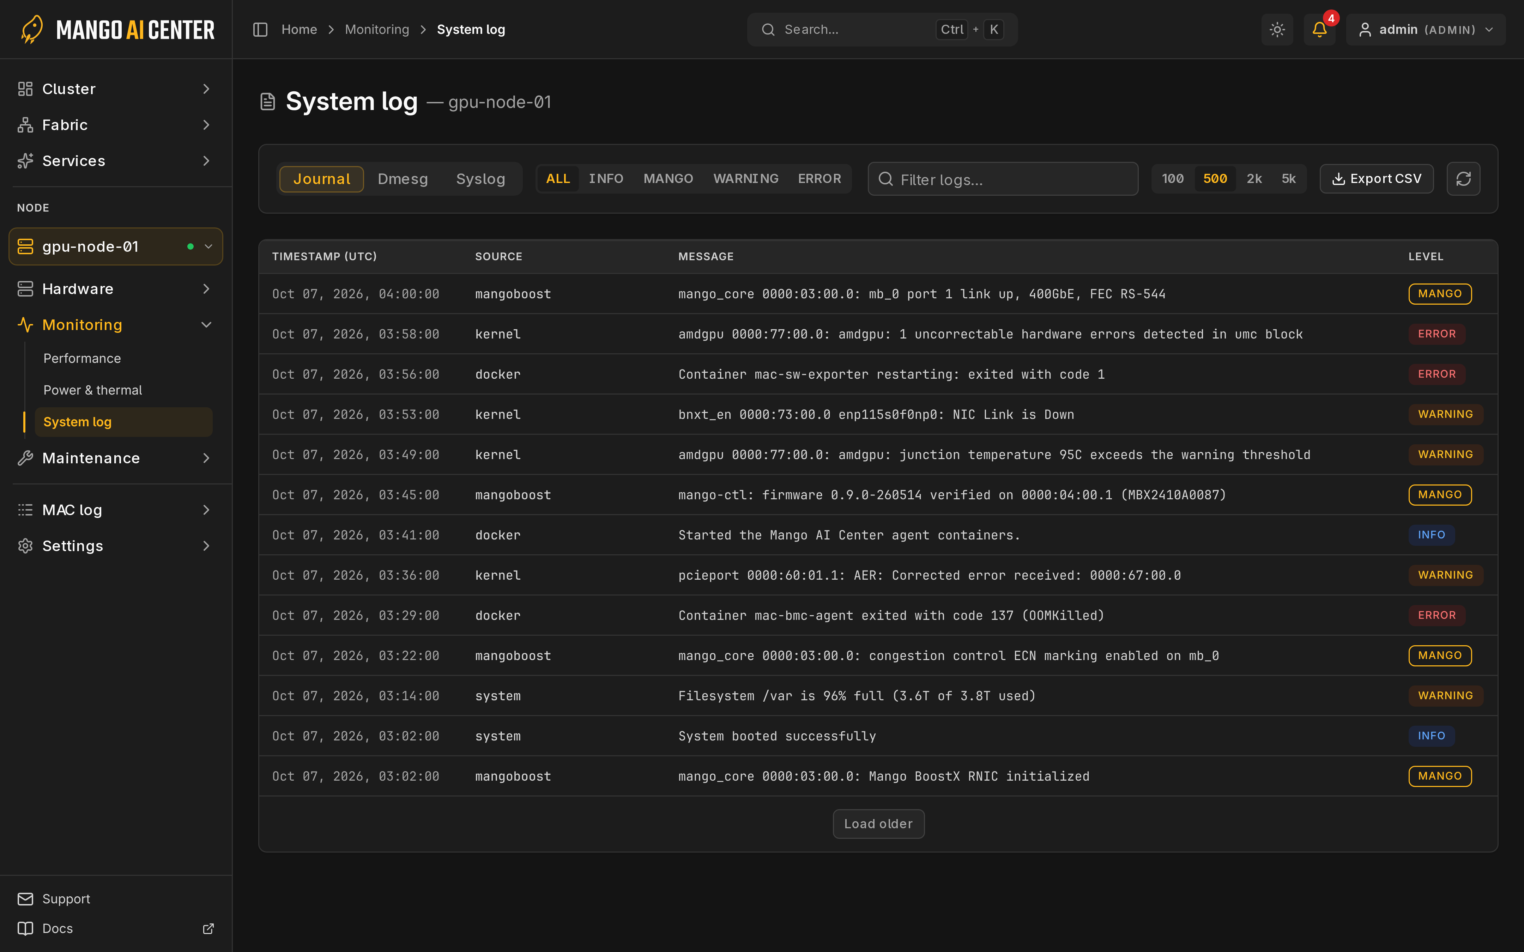Select the WARNING level filter

pyautogui.click(x=746, y=179)
